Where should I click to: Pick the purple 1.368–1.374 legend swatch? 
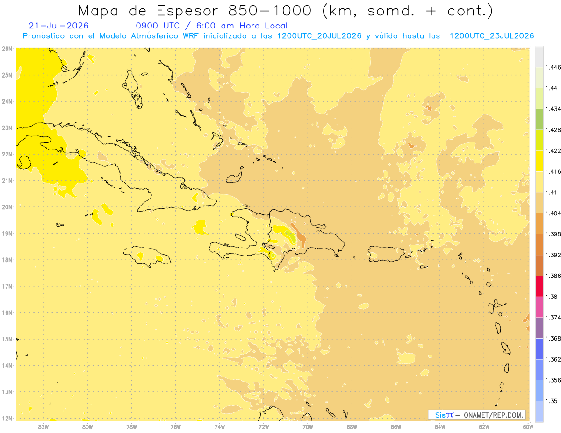[x=539, y=328]
